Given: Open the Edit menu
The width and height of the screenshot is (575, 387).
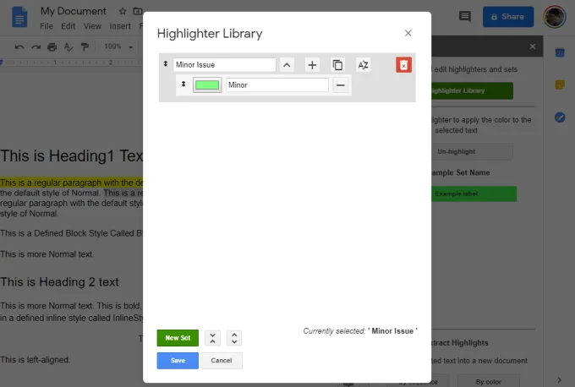Looking at the screenshot, I should [x=68, y=26].
